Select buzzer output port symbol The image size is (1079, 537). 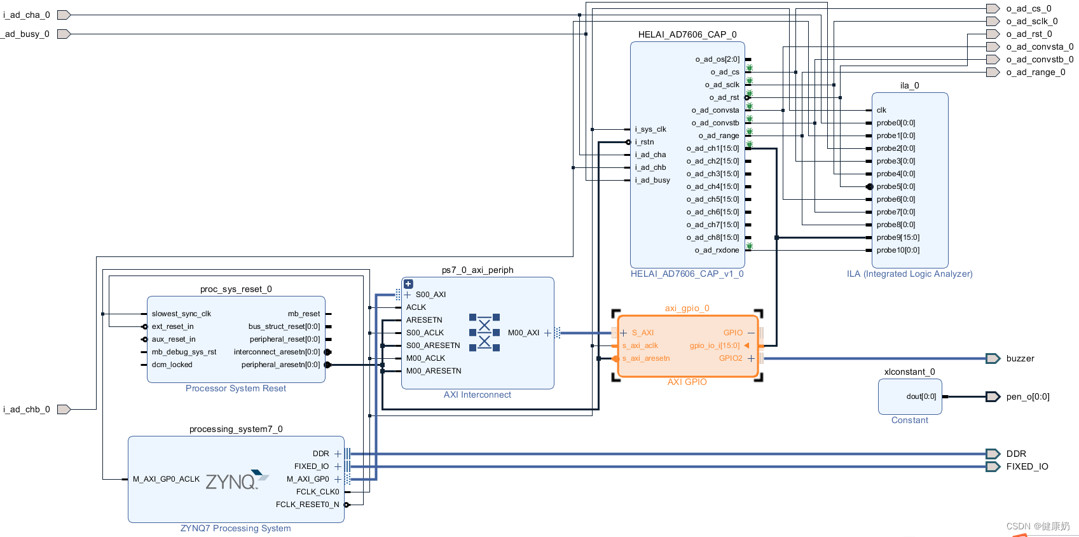pos(993,358)
